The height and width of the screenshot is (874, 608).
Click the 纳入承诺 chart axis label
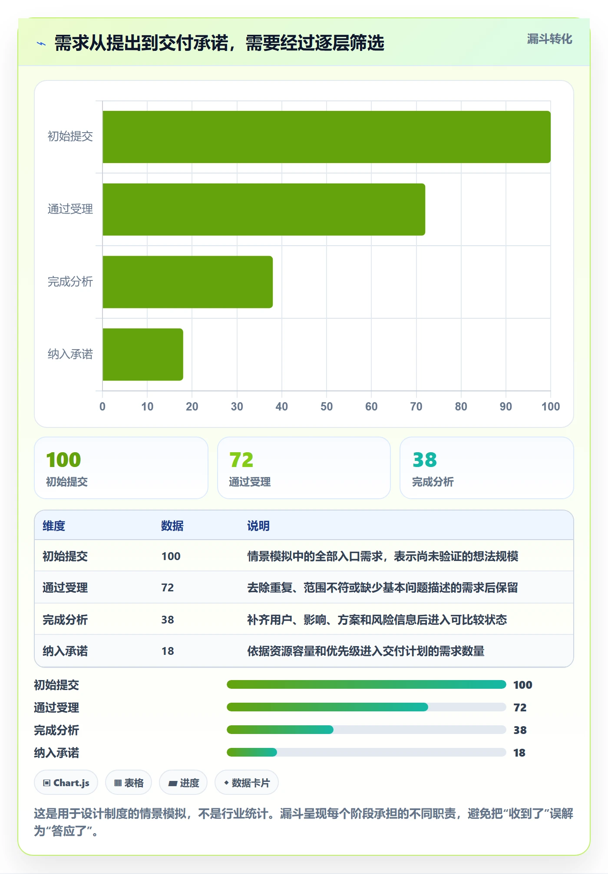click(70, 354)
